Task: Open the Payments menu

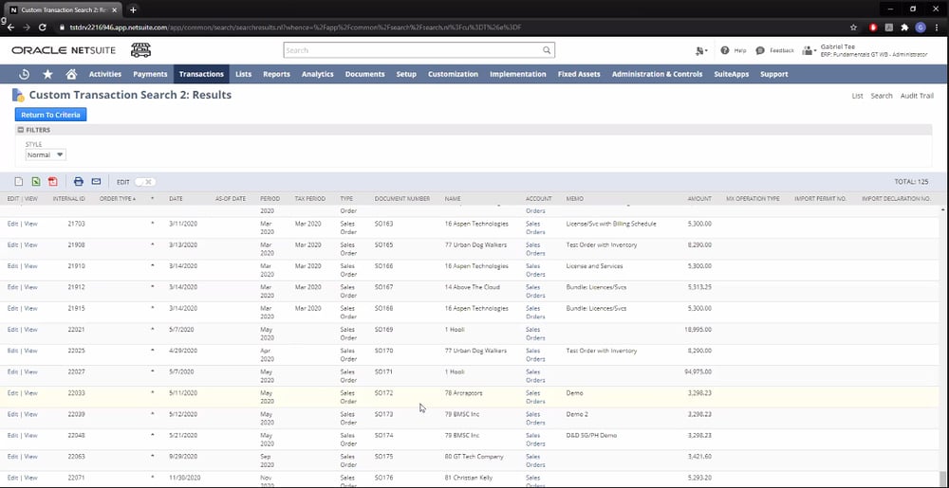Action: (150, 74)
